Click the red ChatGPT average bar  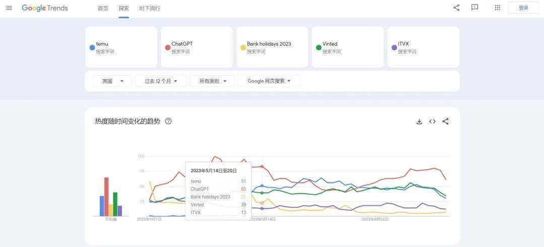(106, 197)
